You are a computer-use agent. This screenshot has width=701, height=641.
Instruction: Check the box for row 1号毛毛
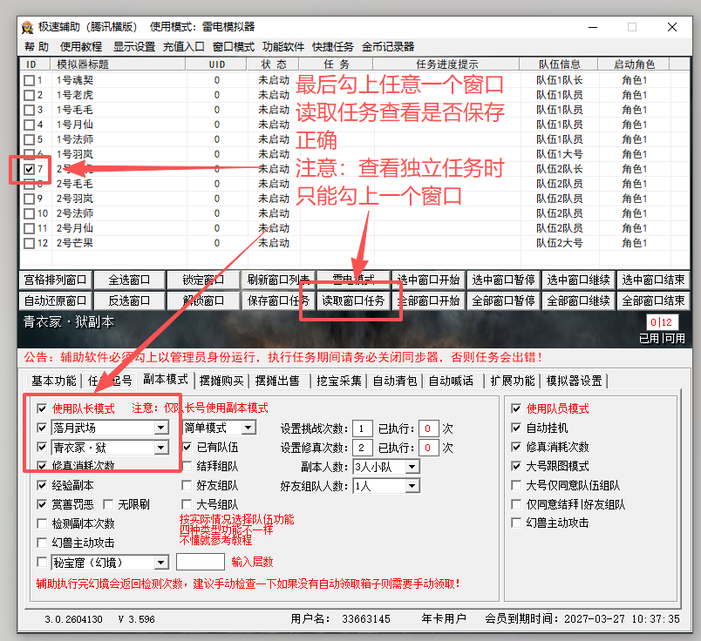point(30,110)
